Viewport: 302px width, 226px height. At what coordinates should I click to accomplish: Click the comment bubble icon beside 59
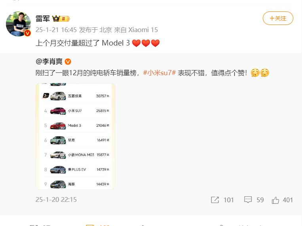(248, 200)
